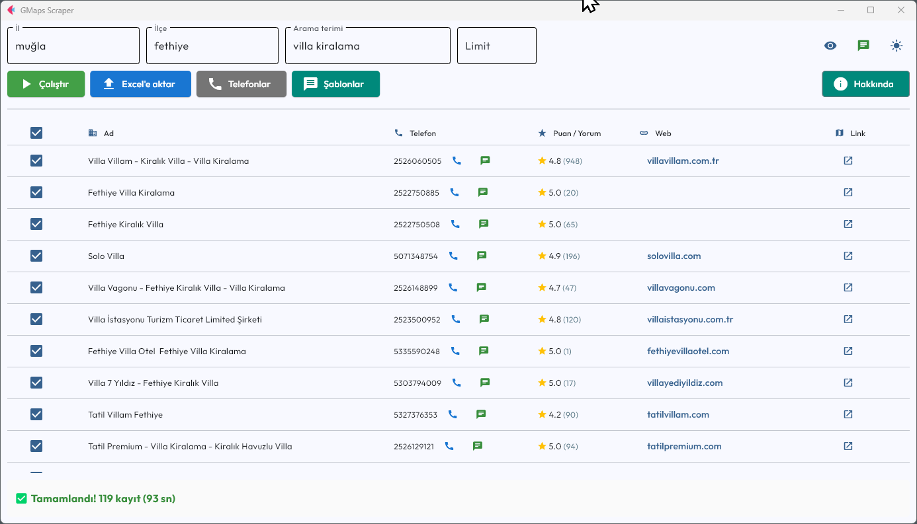The height and width of the screenshot is (524, 917).
Task: Toggle the light/dark theme sun icon
Action: click(896, 46)
